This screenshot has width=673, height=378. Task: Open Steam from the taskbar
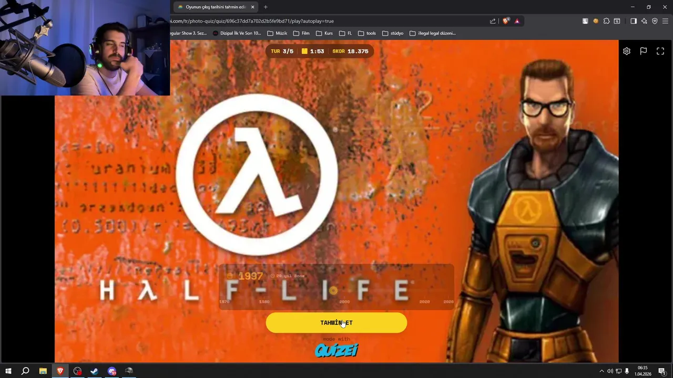95,371
